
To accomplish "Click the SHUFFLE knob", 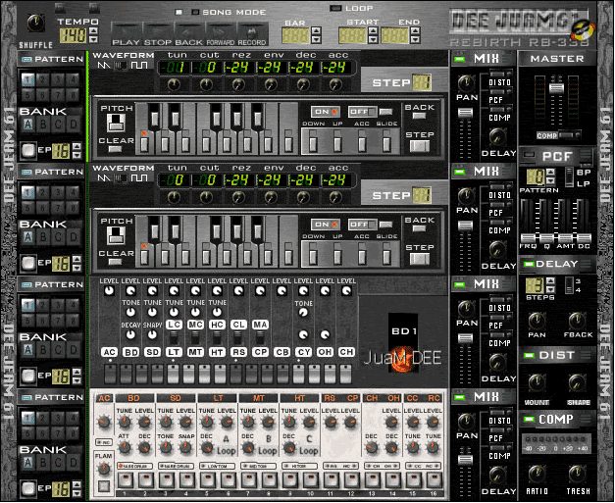I will (35, 23).
